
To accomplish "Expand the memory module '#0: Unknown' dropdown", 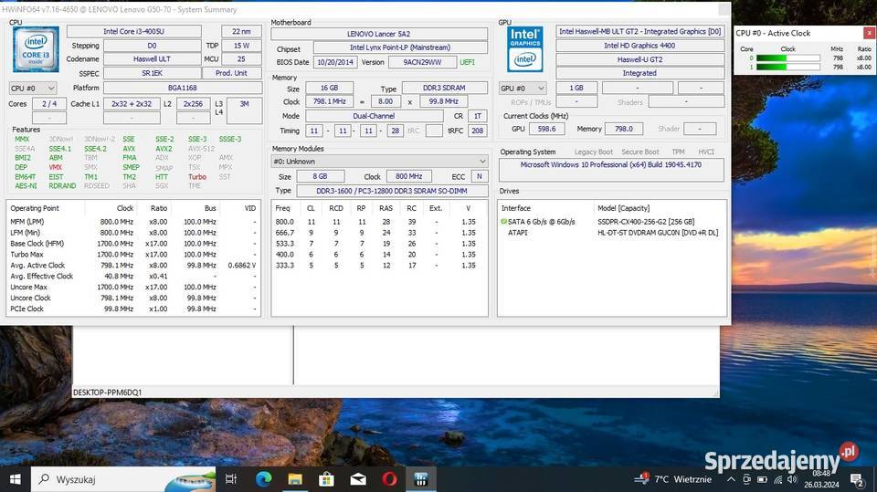I will click(379, 161).
